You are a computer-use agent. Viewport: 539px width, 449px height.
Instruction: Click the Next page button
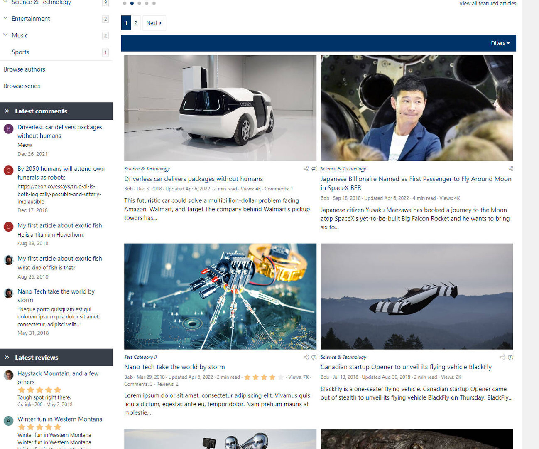(x=154, y=23)
